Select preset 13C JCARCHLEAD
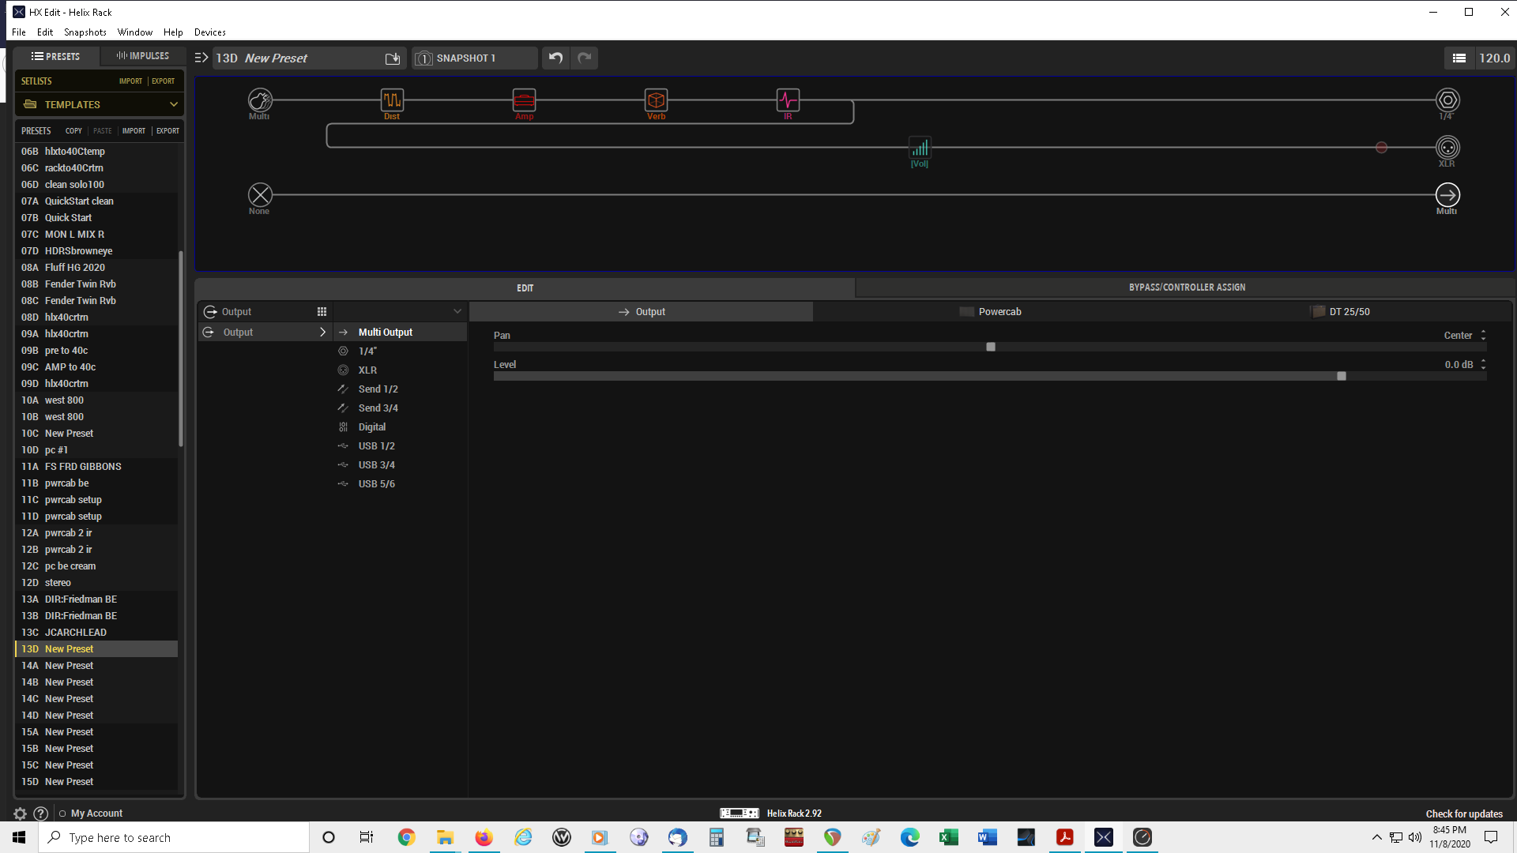 [76, 633]
